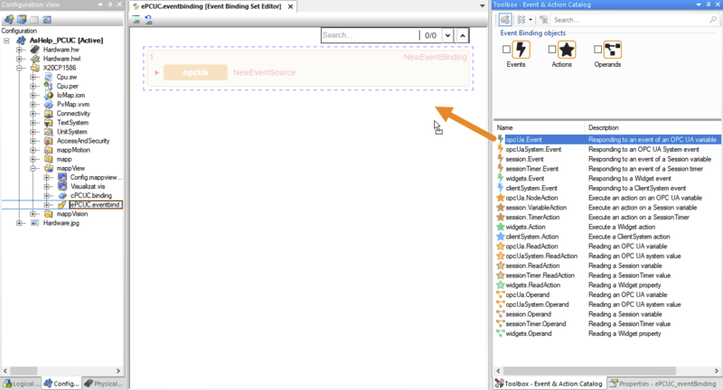Click the first editor toolbar icon
Viewport: 723px width, 390px height.
pyautogui.click(x=136, y=19)
